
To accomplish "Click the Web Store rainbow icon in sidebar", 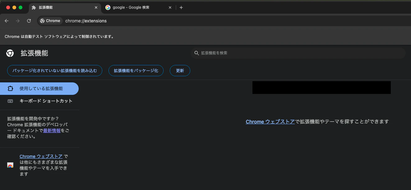I will (10, 165).
